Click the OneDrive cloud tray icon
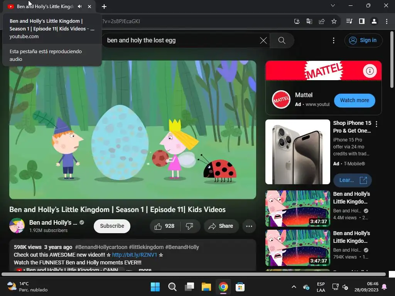The width and height of the screenshot is (395, 296). 306,287
